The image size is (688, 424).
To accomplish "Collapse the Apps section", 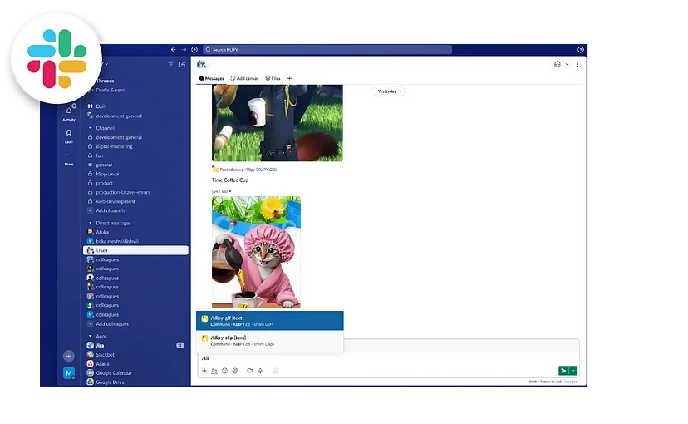I will (x=91, y=336).
